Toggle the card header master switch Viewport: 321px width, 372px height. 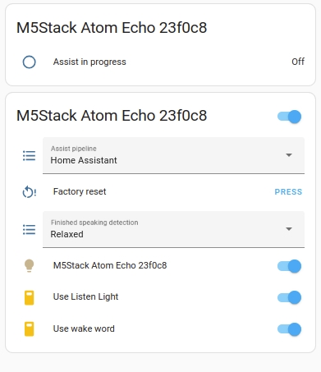(289, 117)
